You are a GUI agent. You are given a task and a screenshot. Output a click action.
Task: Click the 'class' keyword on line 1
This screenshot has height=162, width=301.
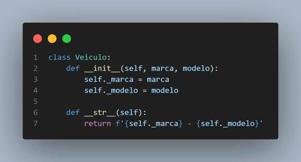coord(59,57)
